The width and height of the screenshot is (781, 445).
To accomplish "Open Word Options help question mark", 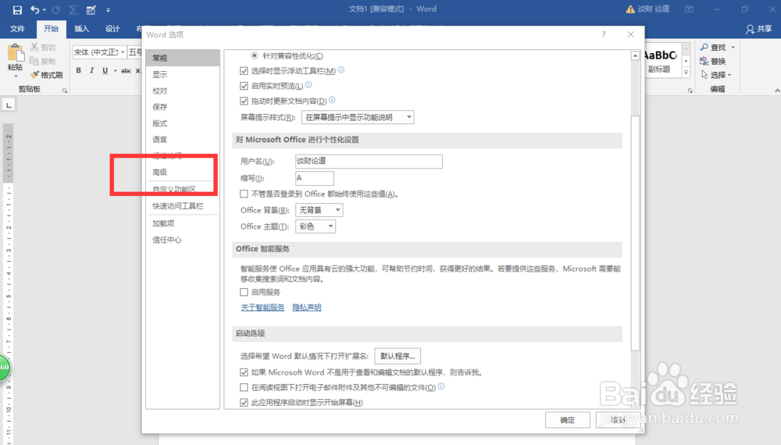I will click(603, 34).
